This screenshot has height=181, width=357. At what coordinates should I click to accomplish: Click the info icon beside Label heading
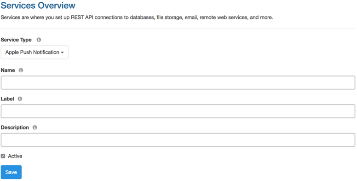20,99
